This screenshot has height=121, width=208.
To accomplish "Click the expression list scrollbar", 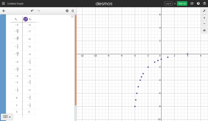I will tap(76, 60).
